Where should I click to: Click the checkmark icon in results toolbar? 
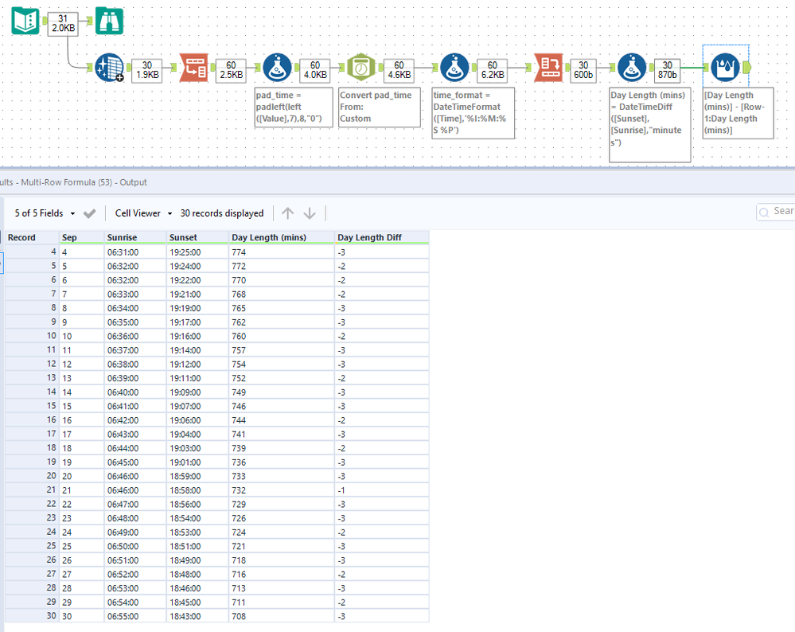(x=90, y=213)
